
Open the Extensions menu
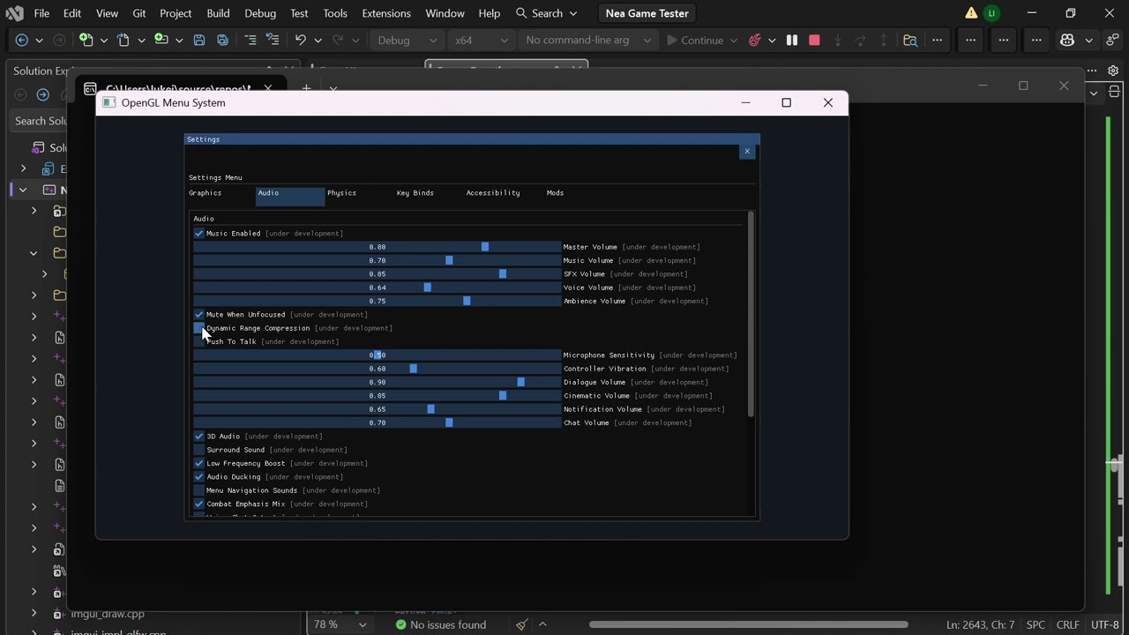point(386,13)
